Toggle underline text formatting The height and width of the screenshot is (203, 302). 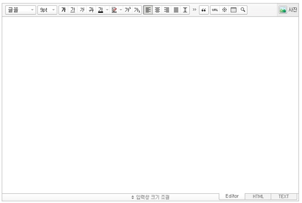[x=73, y=10]
